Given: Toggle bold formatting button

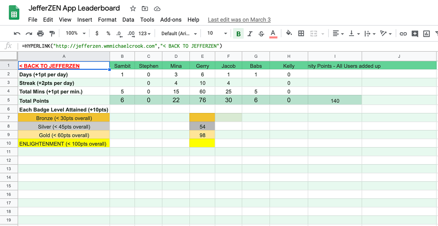Looking at the screenshot, I should point(238,33).
